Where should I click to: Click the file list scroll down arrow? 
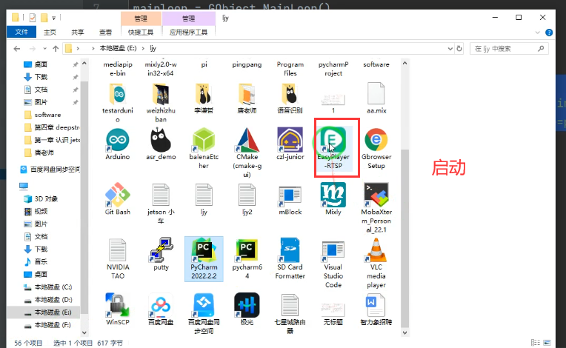404,332
